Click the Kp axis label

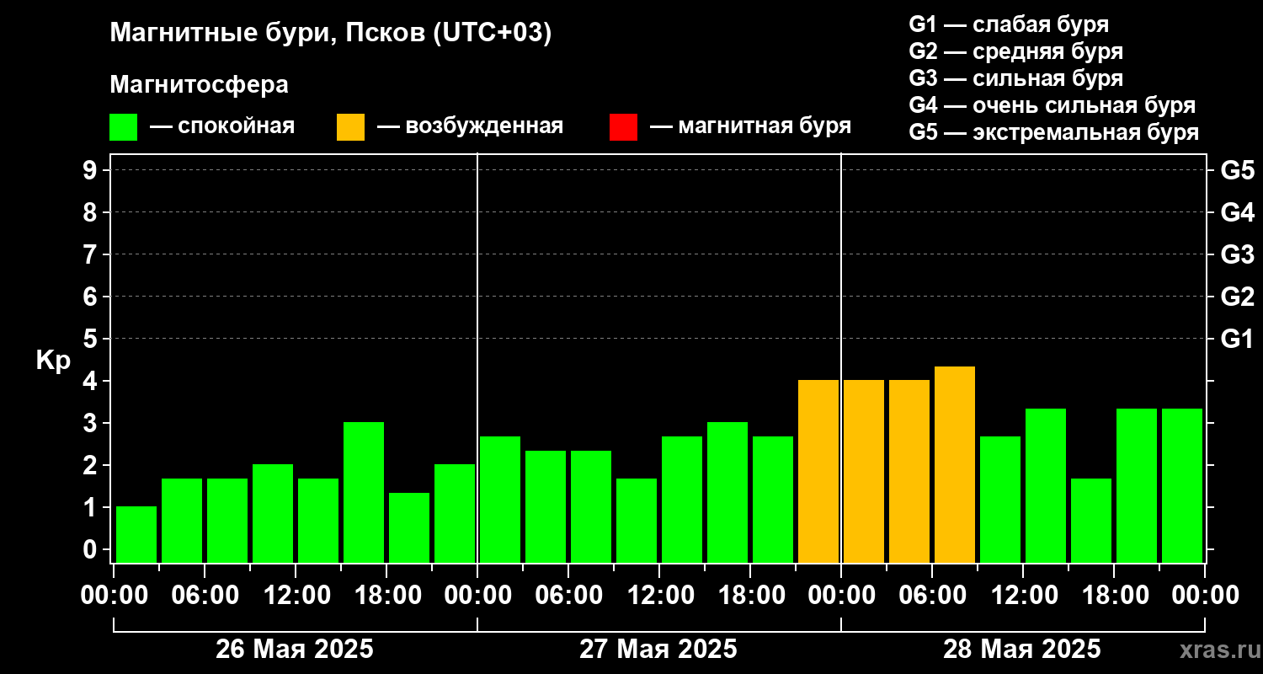click(53, 361)
